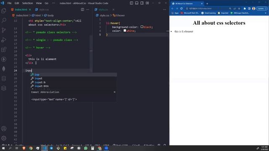
Task: Expand the hidden menus ellipsis in menu bar
Action: 53,3
